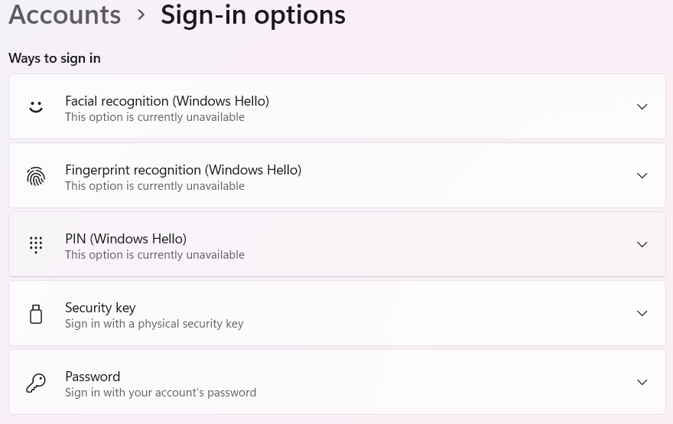Expand the Security key chevron

[x=642, y=313]
